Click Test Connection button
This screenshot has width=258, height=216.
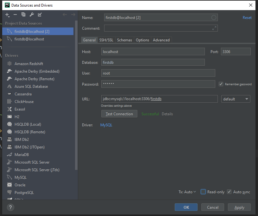(x=119, y=114)
